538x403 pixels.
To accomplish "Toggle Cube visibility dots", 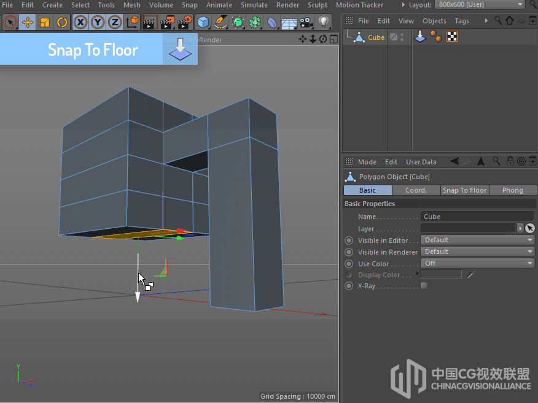I will 402,37.
